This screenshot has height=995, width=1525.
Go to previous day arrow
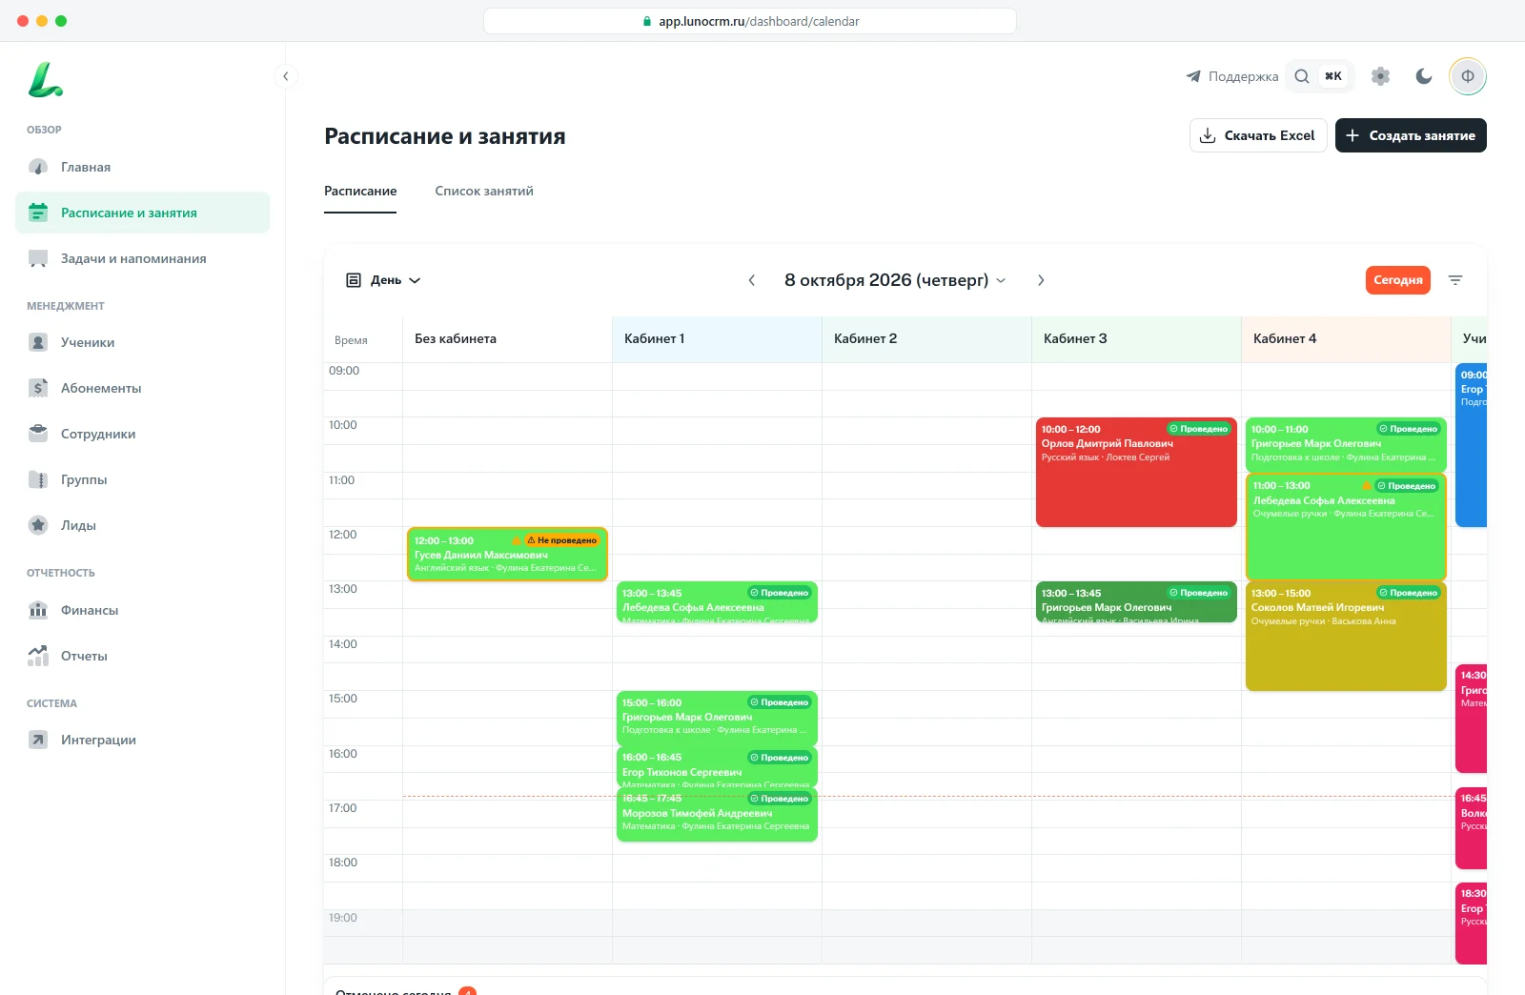752,280
